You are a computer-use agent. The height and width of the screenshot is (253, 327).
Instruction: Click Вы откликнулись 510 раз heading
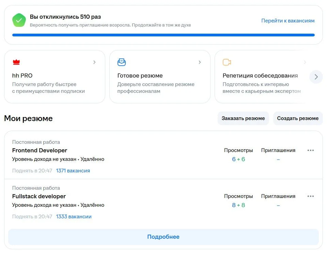[x=65, y=17]
